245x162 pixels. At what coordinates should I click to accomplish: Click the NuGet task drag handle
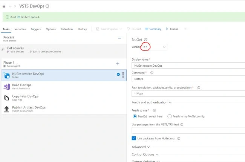[x=123, y=75]
